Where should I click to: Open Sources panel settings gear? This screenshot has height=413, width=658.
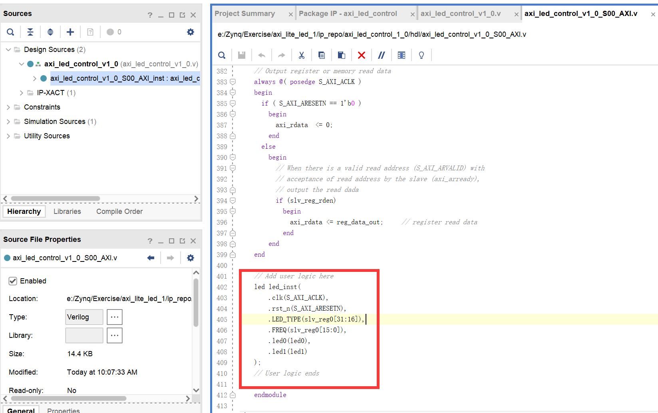click(x=191, y=32)
